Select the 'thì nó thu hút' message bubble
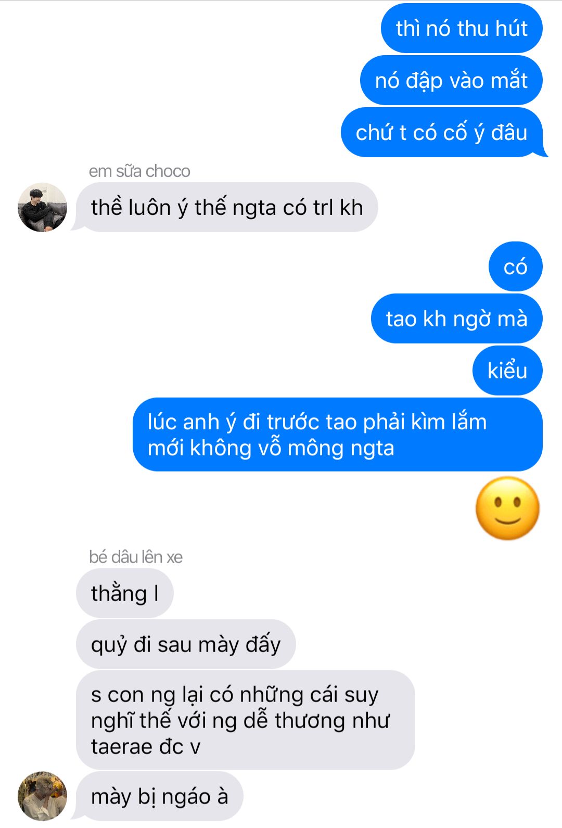The height and width of the screenshot is (828, 562). [462, 28]
